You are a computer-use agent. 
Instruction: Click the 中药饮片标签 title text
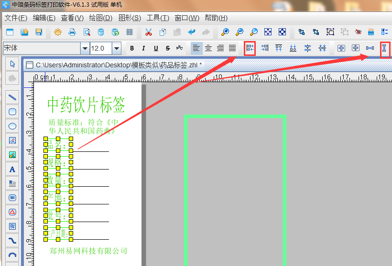tap(86, 104)
